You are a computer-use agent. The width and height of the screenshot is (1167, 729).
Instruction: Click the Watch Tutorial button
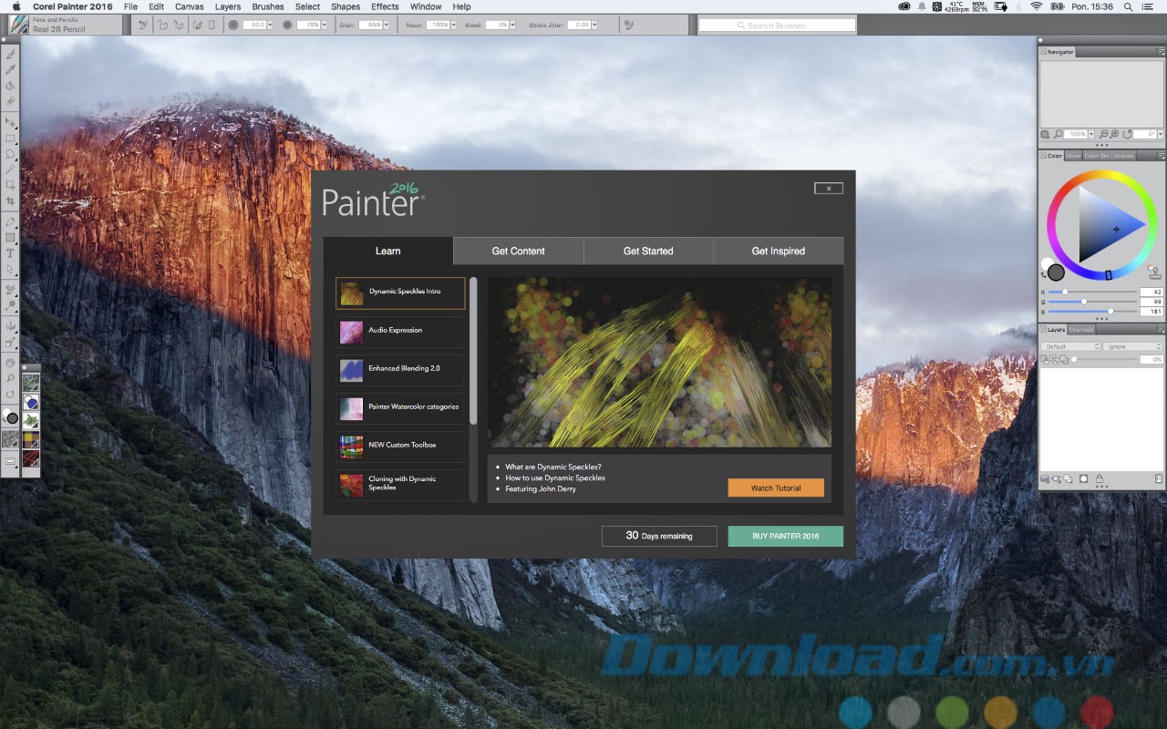click(776, 488)
